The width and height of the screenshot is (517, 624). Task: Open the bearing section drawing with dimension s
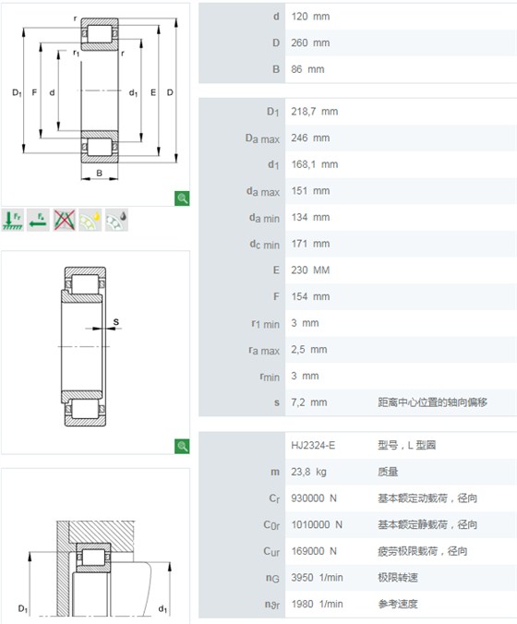tap(95, 353)
